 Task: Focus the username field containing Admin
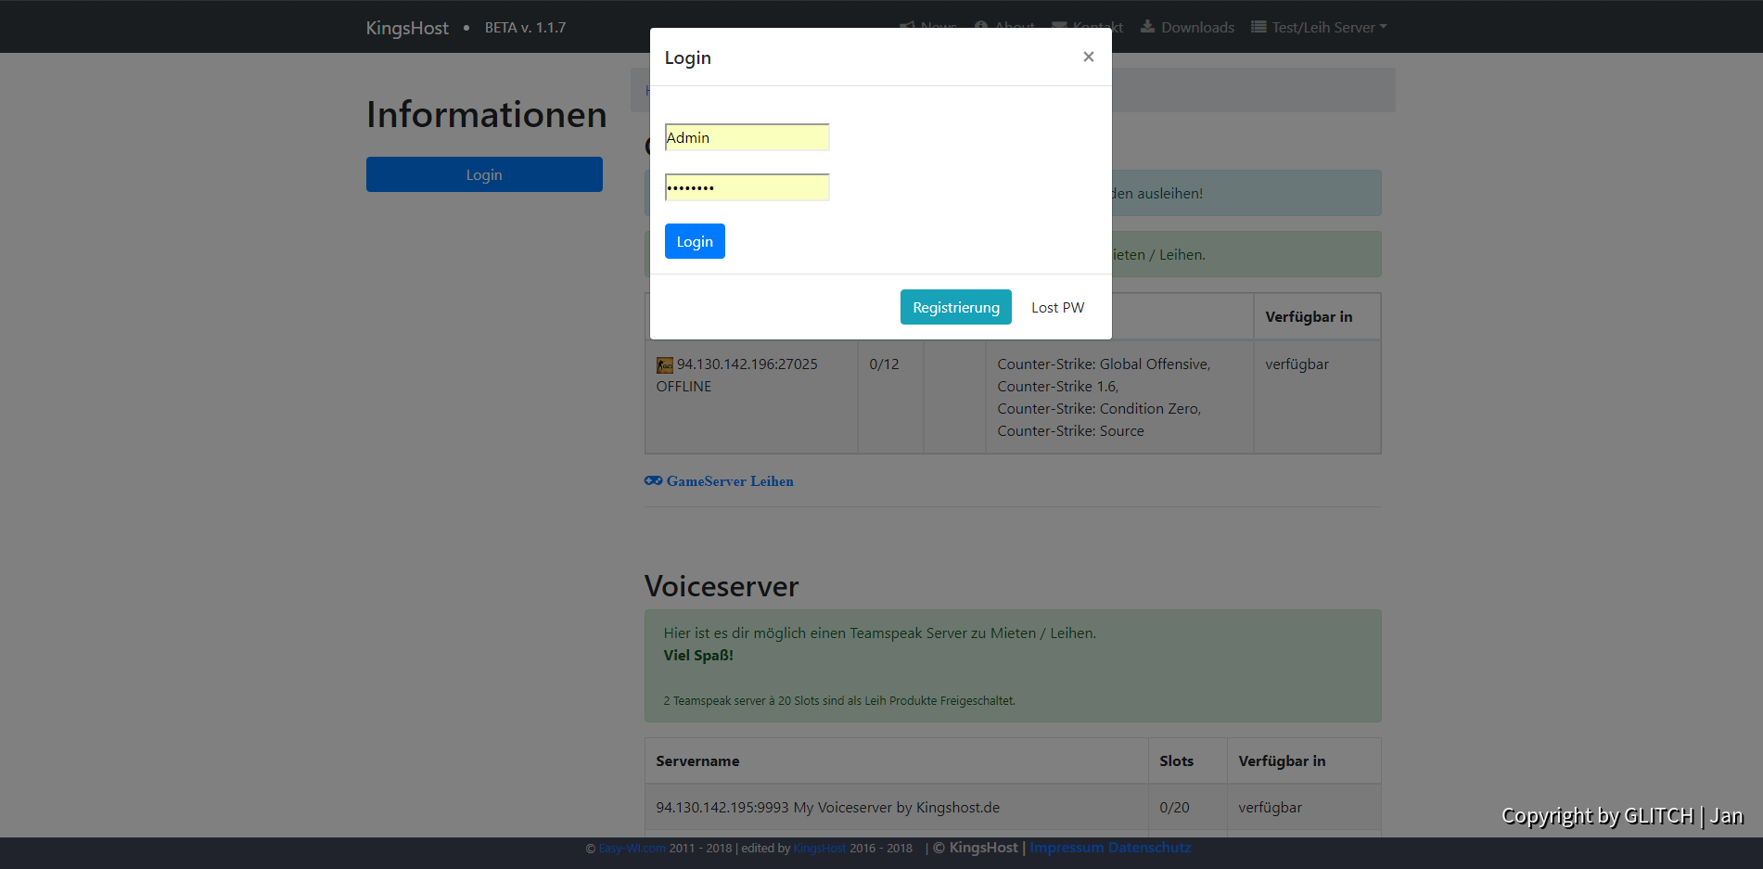click(x=747, y=137)
